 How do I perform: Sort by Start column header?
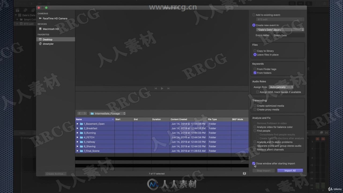pos(124,119)
